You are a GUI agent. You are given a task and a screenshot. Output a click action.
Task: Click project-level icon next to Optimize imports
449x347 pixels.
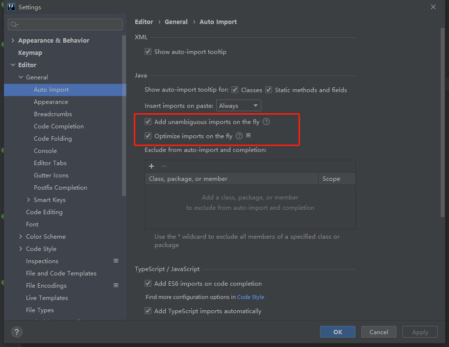tap(249, 135)
